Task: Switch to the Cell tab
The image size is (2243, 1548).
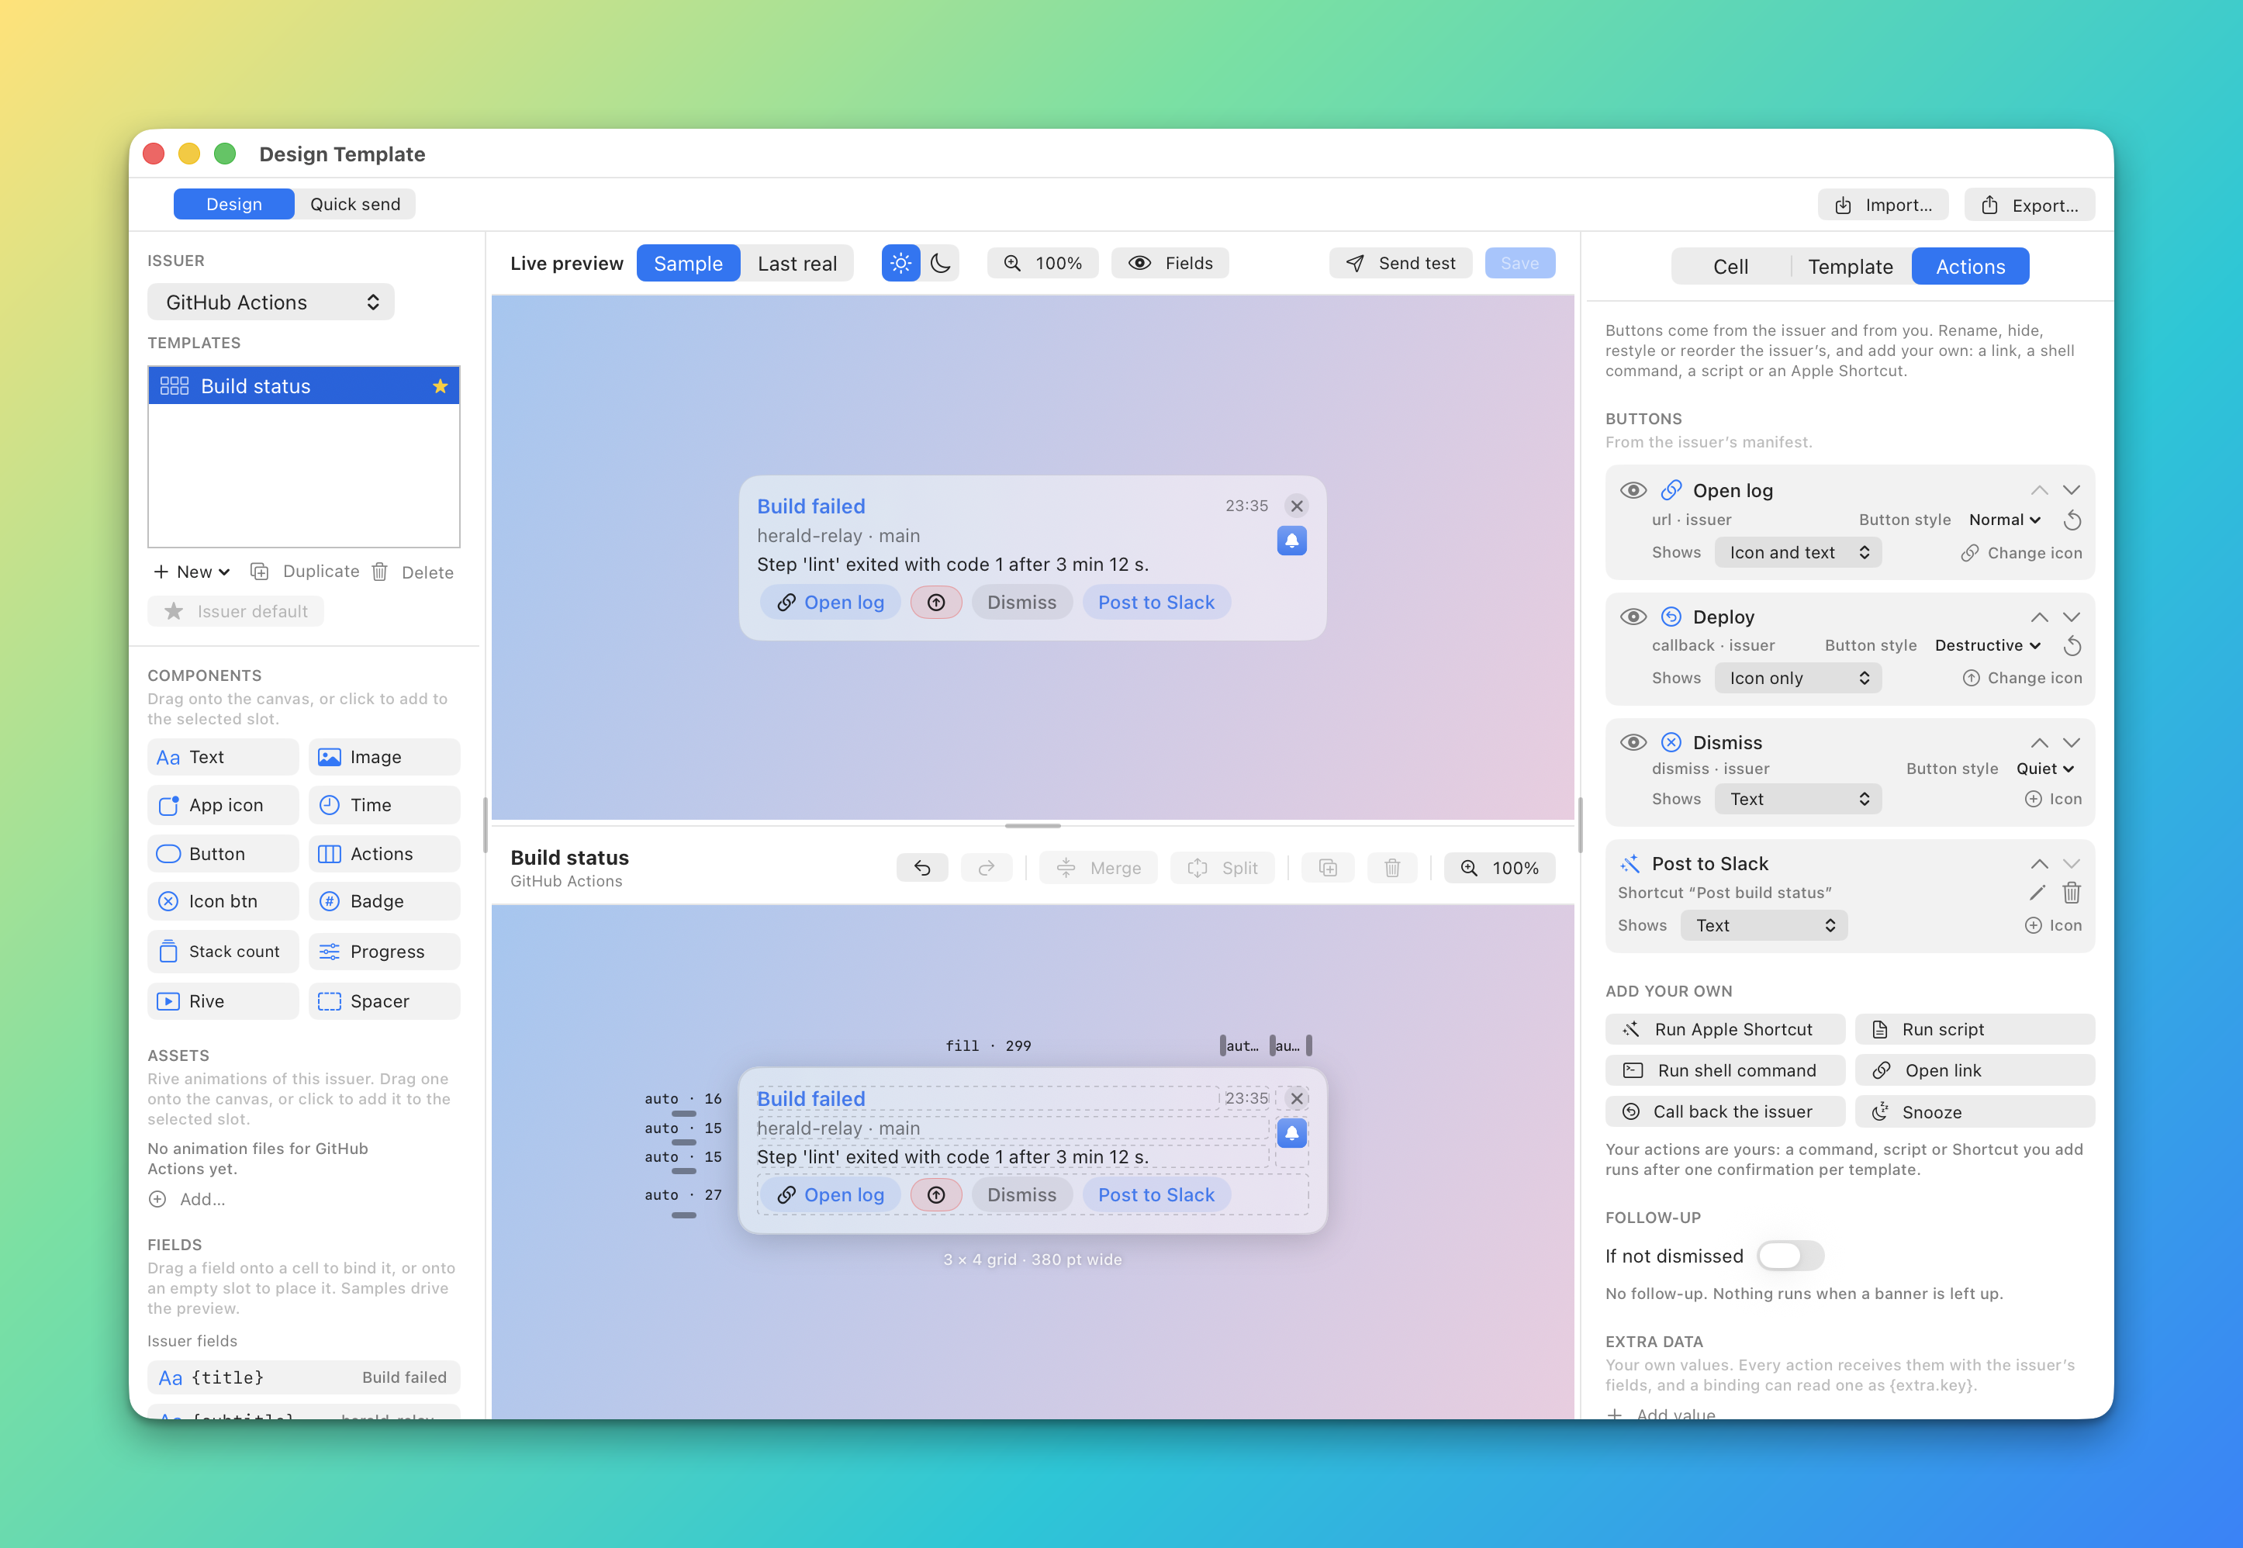Action: 1730,267
